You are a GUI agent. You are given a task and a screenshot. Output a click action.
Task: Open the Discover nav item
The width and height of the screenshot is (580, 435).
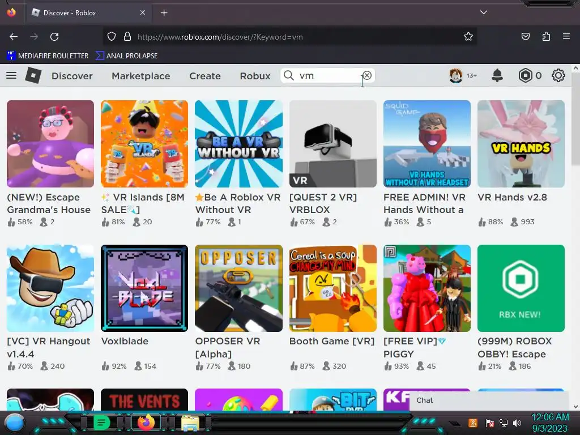click(72, 76)
